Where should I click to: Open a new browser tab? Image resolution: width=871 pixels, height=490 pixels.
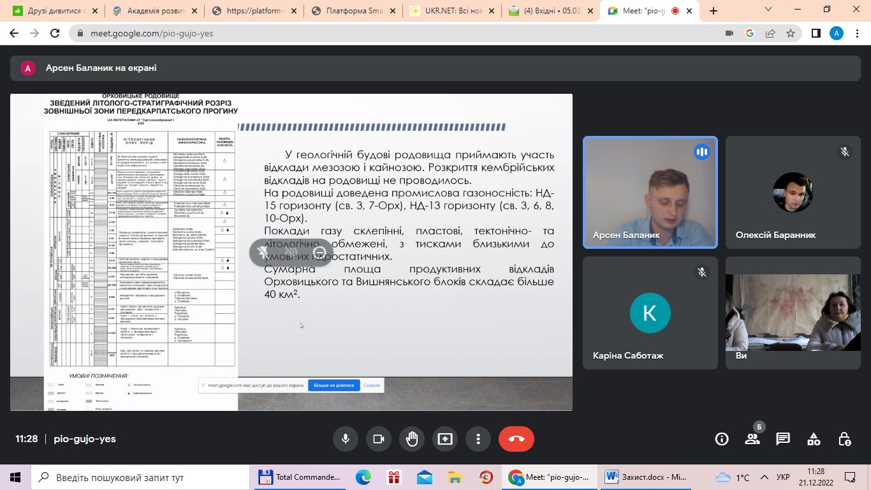pyautogui.click(x=714, y=11)
